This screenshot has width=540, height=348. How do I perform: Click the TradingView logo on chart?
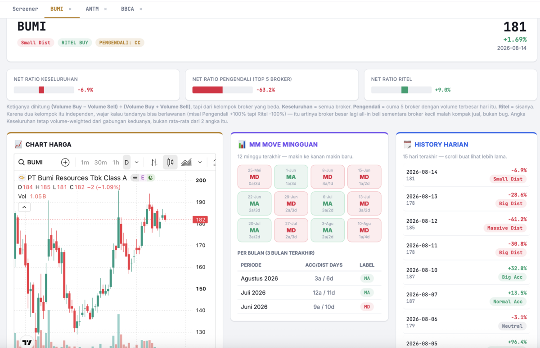27,343
